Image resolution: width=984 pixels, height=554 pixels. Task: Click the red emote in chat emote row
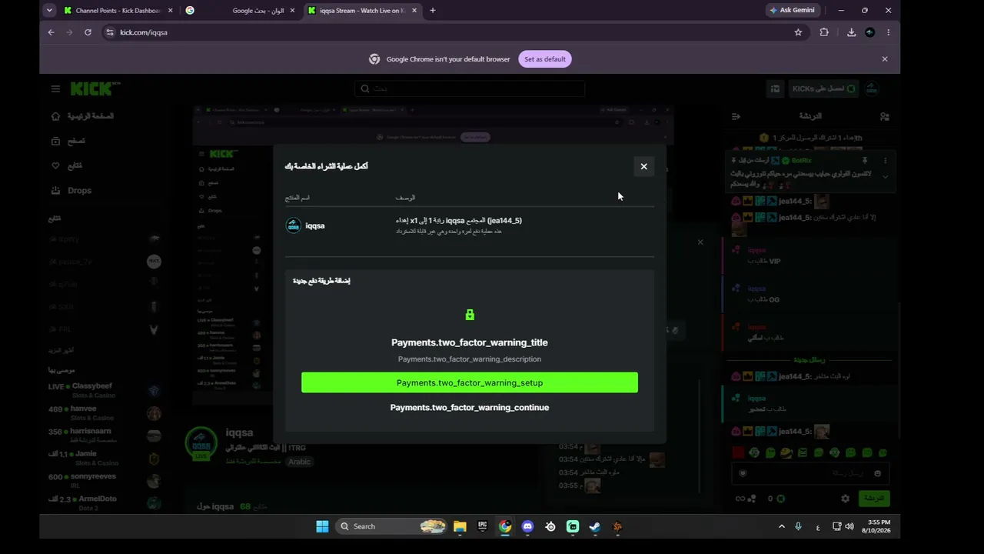[738, 453]
